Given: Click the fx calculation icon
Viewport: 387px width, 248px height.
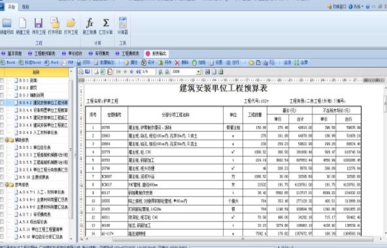Looking at the screenshot, I should 90,23.
